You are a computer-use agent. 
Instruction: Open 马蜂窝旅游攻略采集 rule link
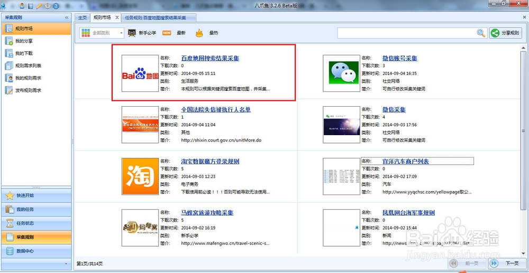(207, 213)
